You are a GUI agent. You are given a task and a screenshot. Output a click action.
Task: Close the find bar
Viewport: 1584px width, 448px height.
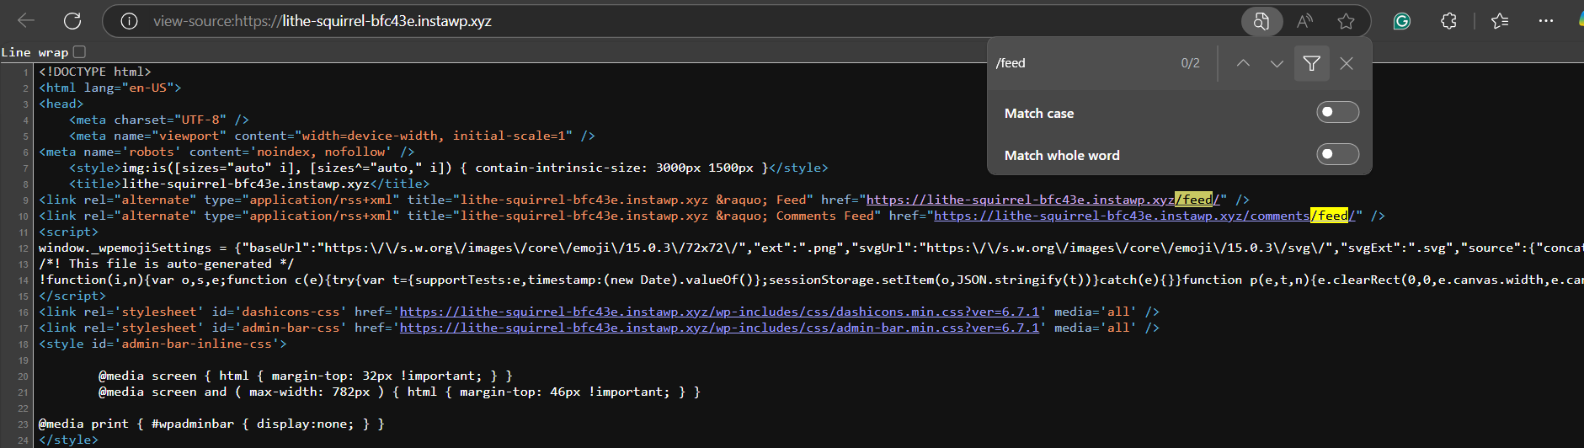[1347, 63]
